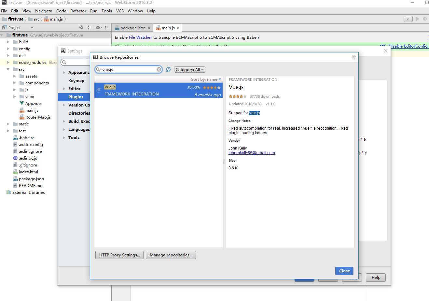Close the package.json editor tab
429x301 pixels.
pos(149,28)
